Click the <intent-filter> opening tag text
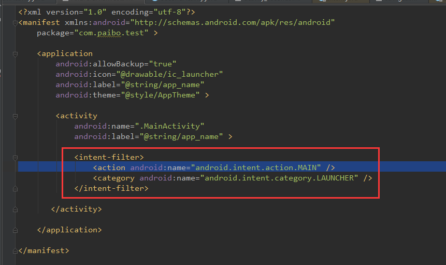Image resolution: width=446 pixels, height=265 pixels. (x=109, y=157)
